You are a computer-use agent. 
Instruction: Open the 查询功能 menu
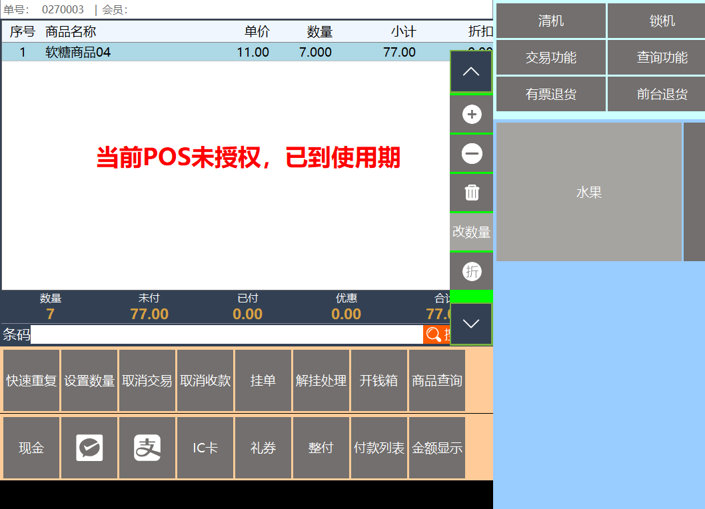[x=661, y=58]
